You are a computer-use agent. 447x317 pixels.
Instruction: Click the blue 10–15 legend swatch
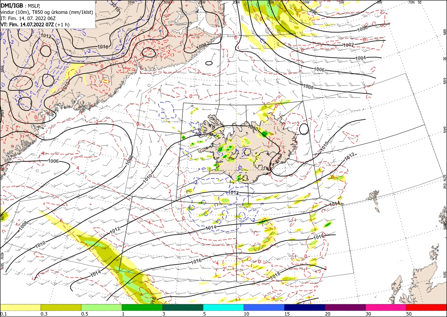point(264,307)
